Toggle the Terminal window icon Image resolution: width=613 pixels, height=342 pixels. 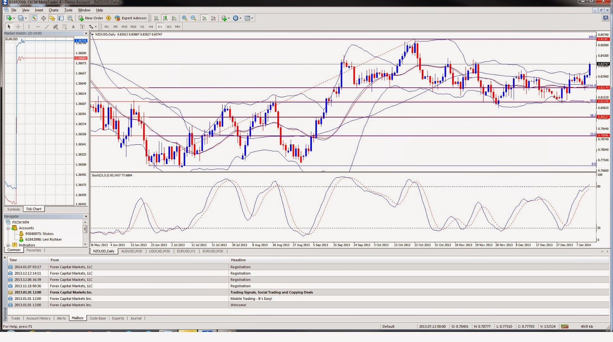[61, 18]
